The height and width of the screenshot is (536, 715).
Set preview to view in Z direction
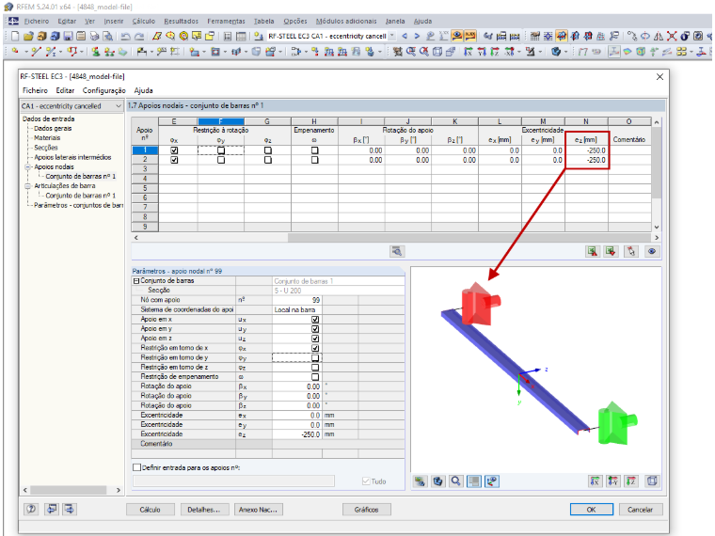(x=631, y=481)
